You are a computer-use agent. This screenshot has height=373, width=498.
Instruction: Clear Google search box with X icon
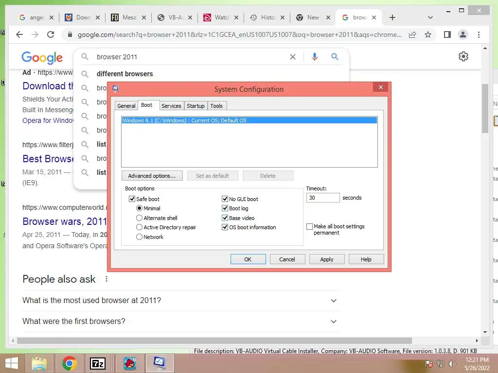tap(292, 57)
